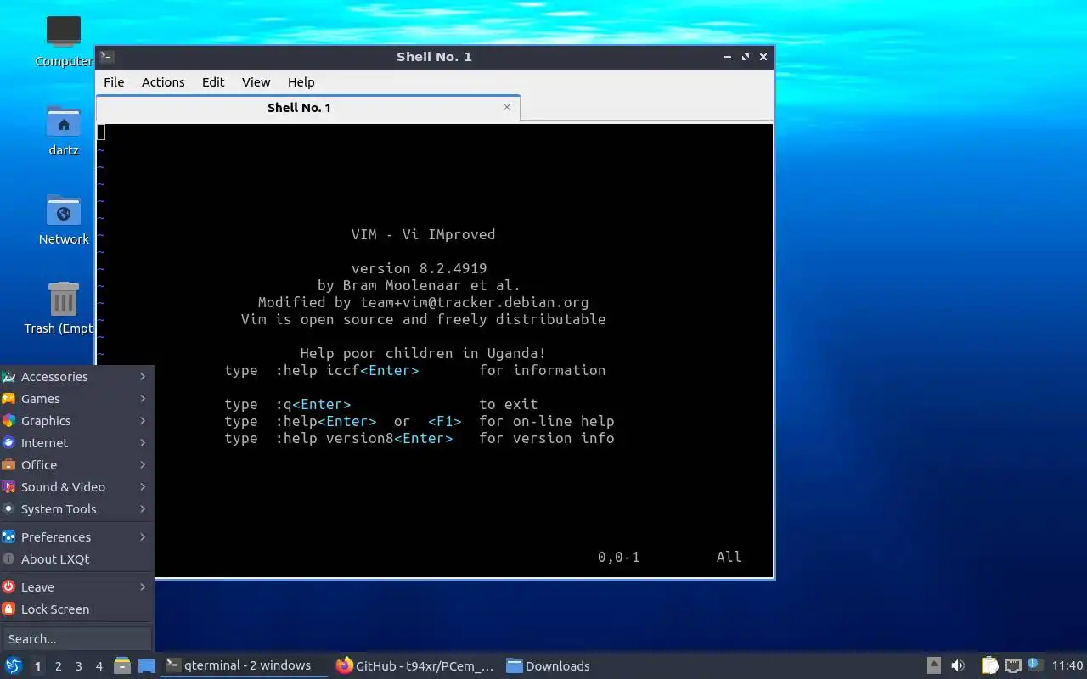The image size is (1087, 679).
Task: Switch to the GitHub Firefox taskbar window
Action: coord(416,665)
